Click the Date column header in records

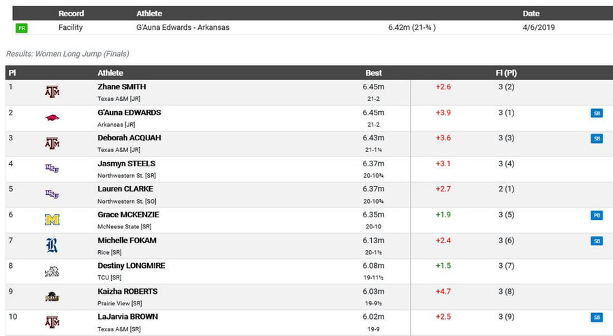point(531,14)
